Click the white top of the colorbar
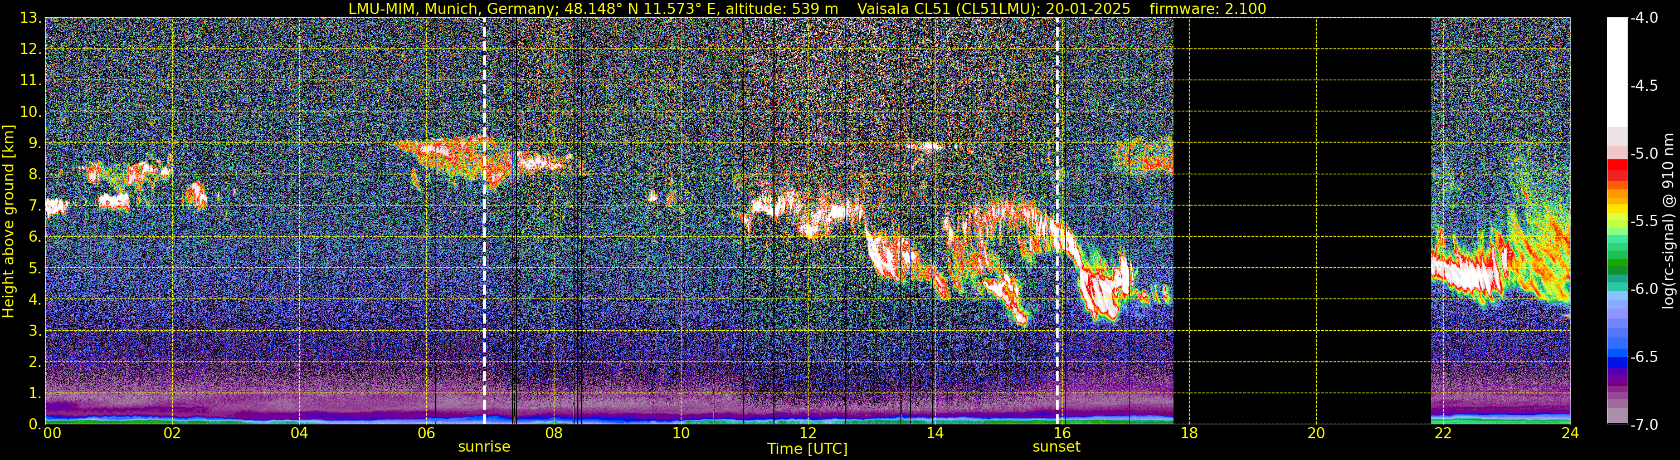The width and height of the screenshot is (1680, 460). pos(1618,72)
